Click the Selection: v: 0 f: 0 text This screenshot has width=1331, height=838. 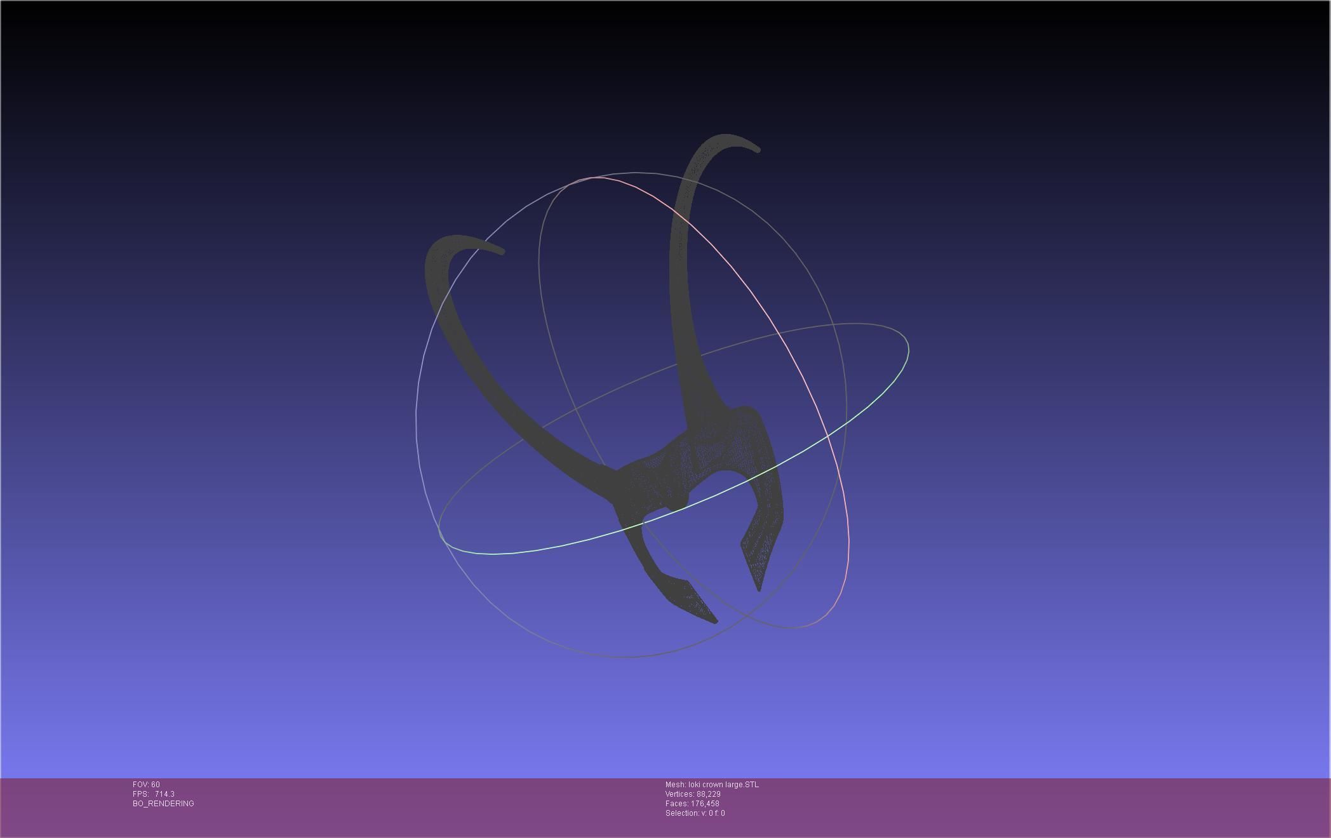coord(695,813)
